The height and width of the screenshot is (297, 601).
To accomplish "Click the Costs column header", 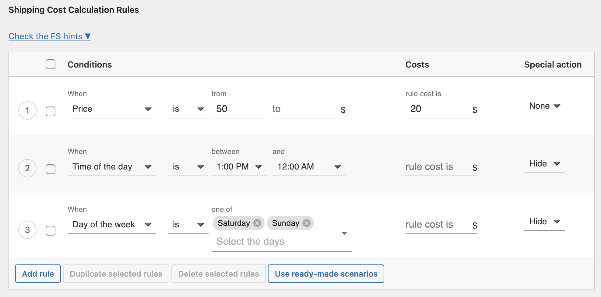I will pyautogui.click(x=417, y=65).
